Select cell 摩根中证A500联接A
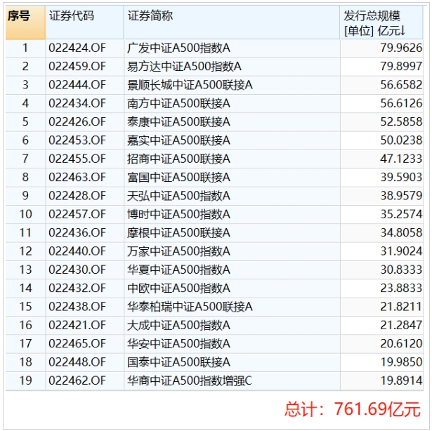This screenshot has width=432, height=431. coord(232,233)
